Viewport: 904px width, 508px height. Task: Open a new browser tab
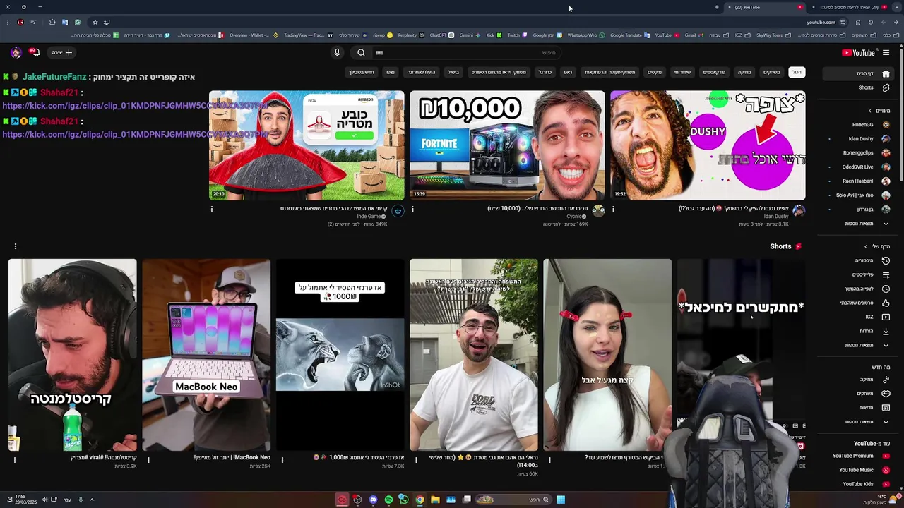point(716,7)
